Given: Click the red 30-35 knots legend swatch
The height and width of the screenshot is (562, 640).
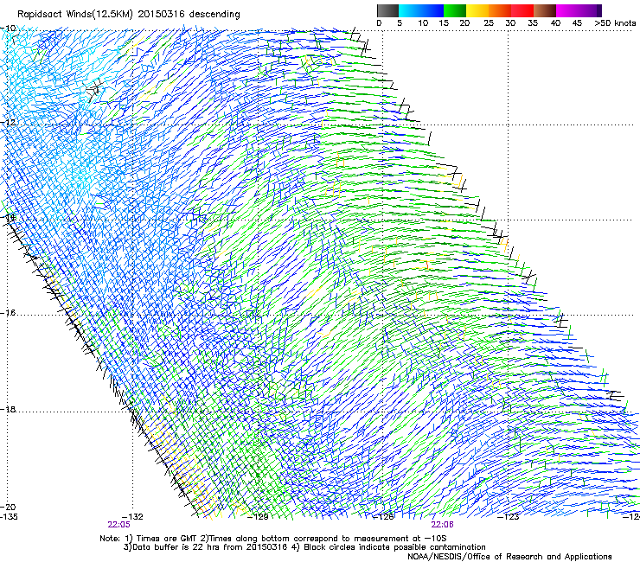Looking at the screenshot, I should pos(522,10).
